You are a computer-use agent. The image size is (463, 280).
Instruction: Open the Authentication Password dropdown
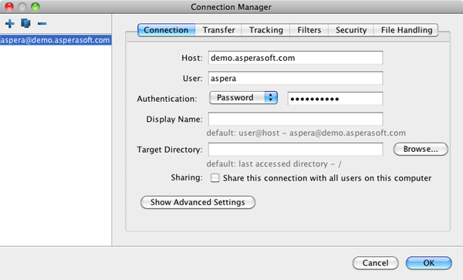click(x=243, y=98)
